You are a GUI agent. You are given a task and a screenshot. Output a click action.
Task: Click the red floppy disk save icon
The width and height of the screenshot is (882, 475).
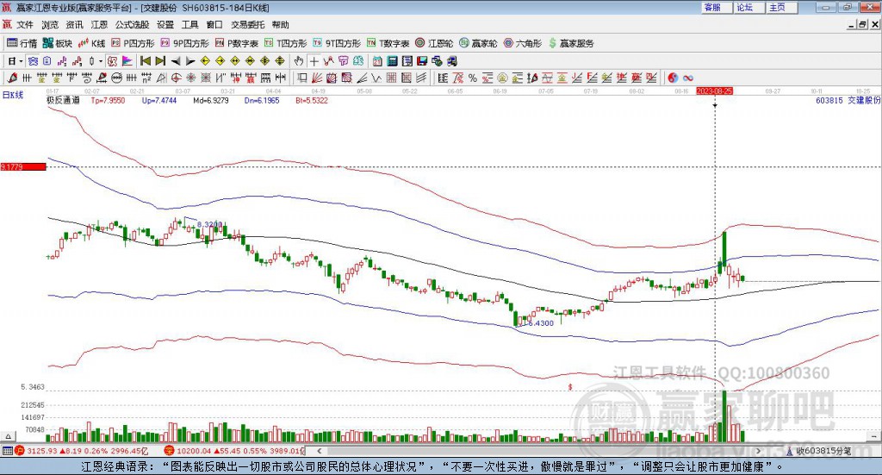(422, 61)
